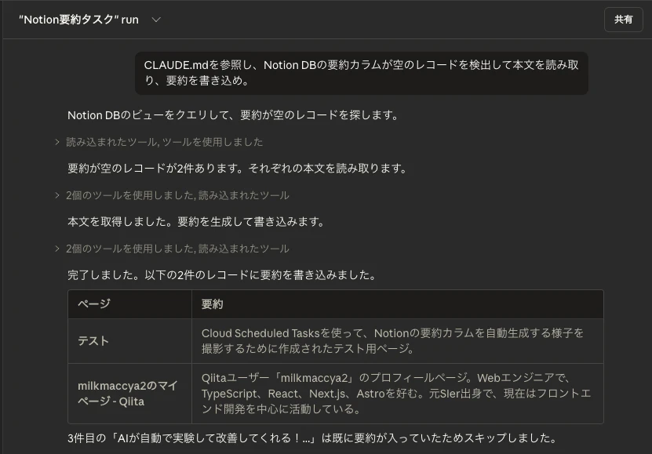
Task: Click the summary text for the テスト page
Action: tap(392, 340)
